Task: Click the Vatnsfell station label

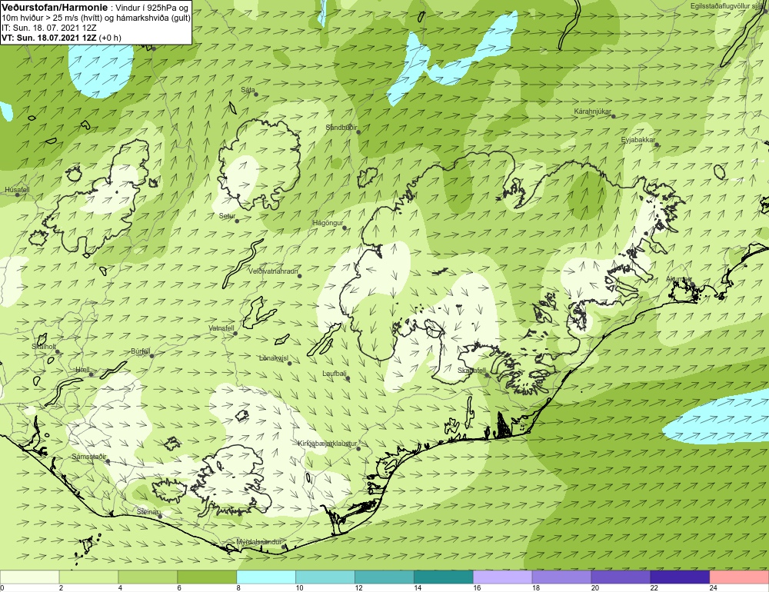Action: click(221, 328)
